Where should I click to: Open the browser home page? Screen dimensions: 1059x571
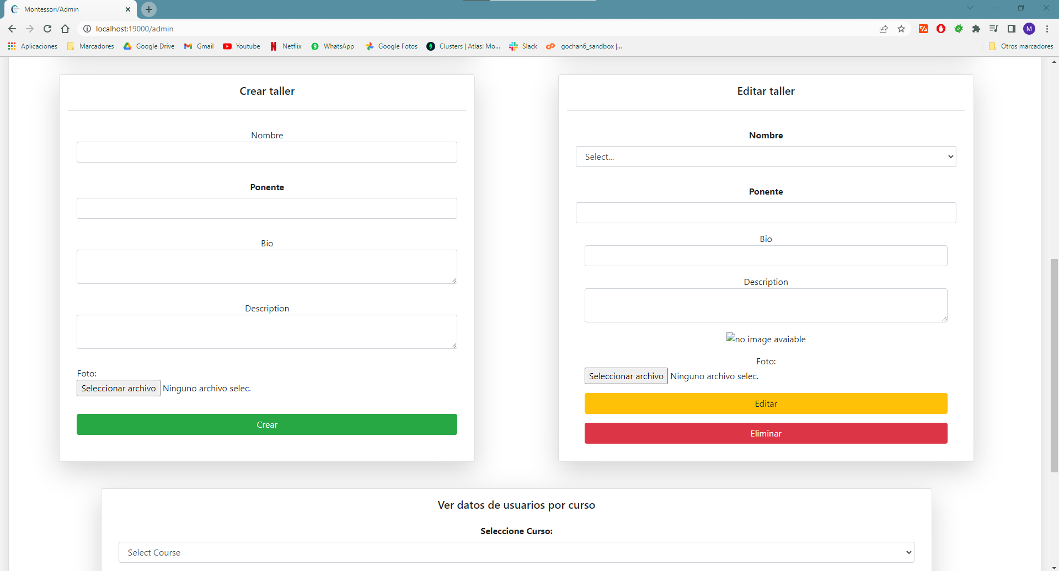65,29
